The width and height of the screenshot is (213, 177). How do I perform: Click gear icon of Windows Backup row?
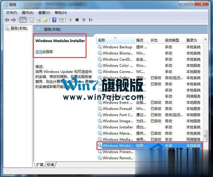100,47
